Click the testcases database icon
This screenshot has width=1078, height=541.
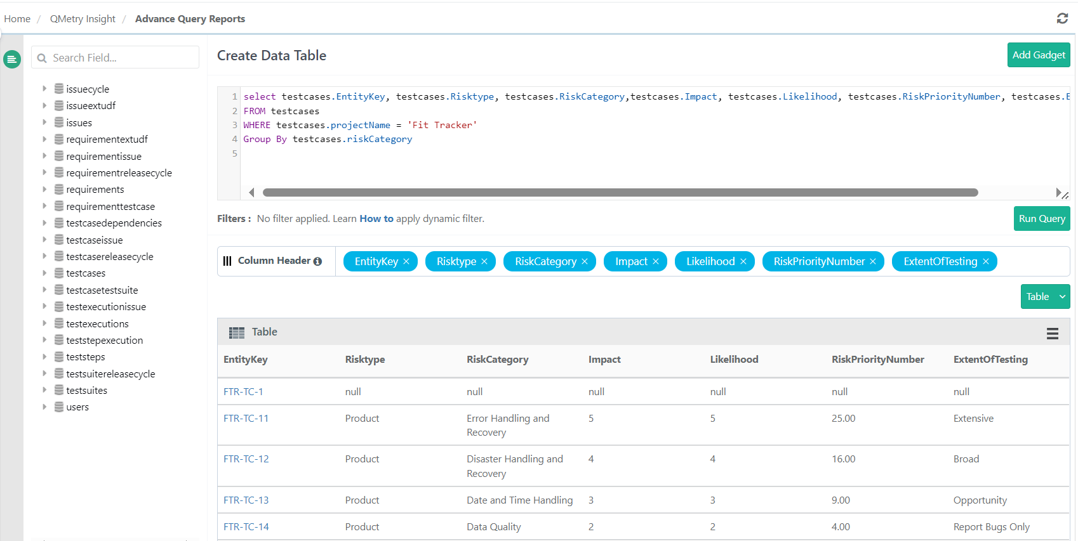coord(59,273)
